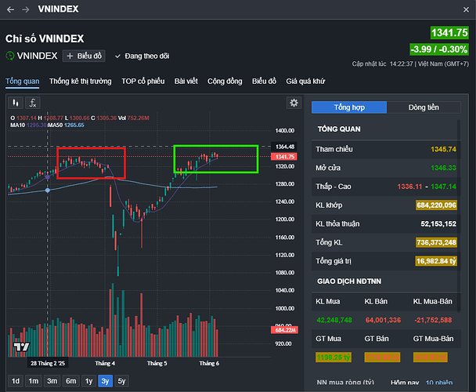Click the red highlighted rectangle on chart

pyautogui.click(x=91, y=162)
